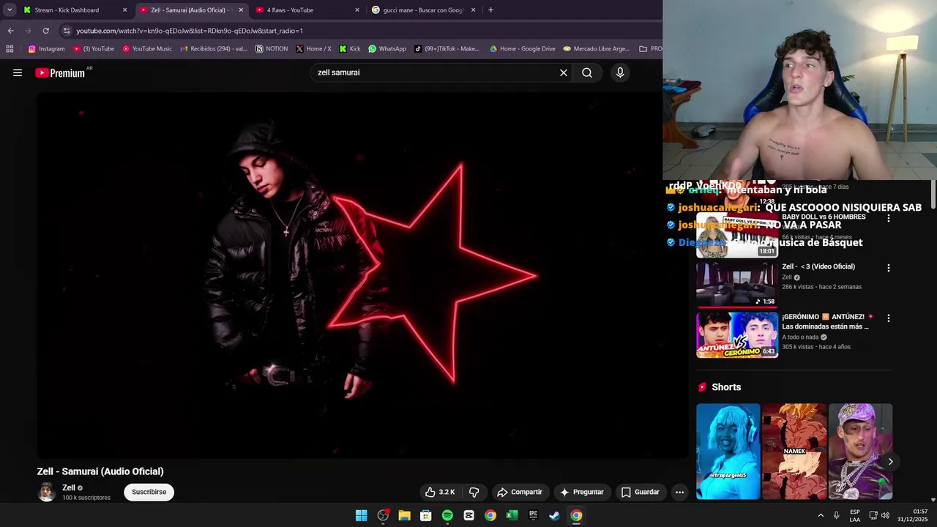Open Kick bookmark
Screen dimensions: 937x527
(x=350, y=49)
